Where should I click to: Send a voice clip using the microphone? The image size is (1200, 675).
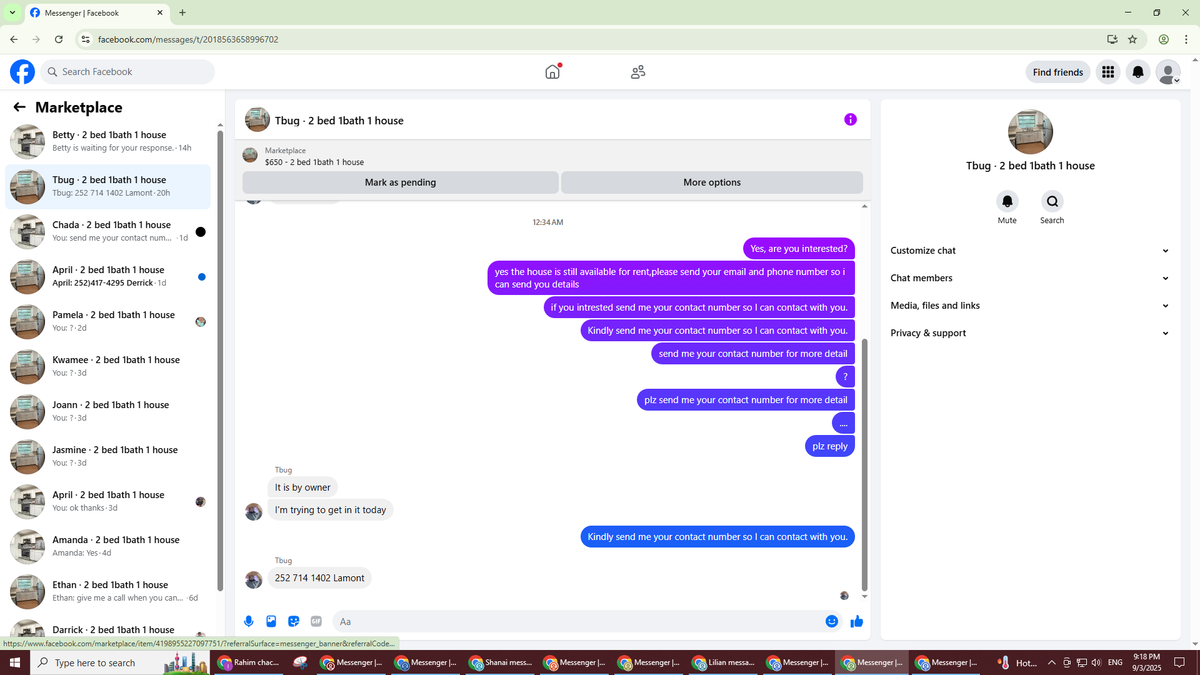point(249,621)
